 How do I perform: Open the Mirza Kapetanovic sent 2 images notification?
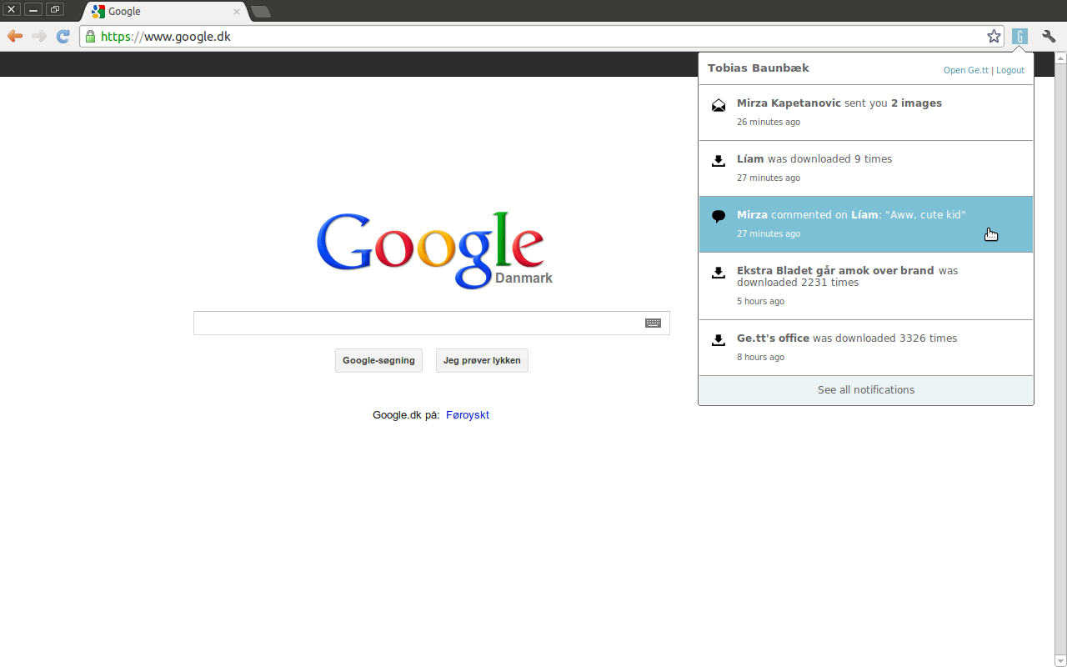pos(866,113)
